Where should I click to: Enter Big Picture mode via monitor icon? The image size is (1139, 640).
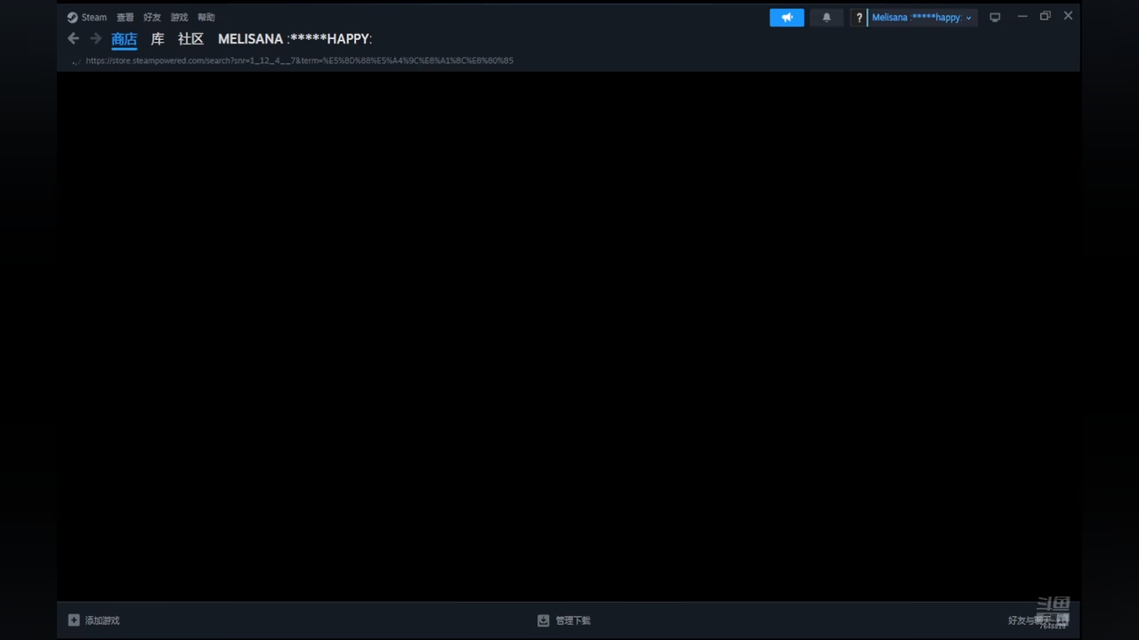point(995,18)
